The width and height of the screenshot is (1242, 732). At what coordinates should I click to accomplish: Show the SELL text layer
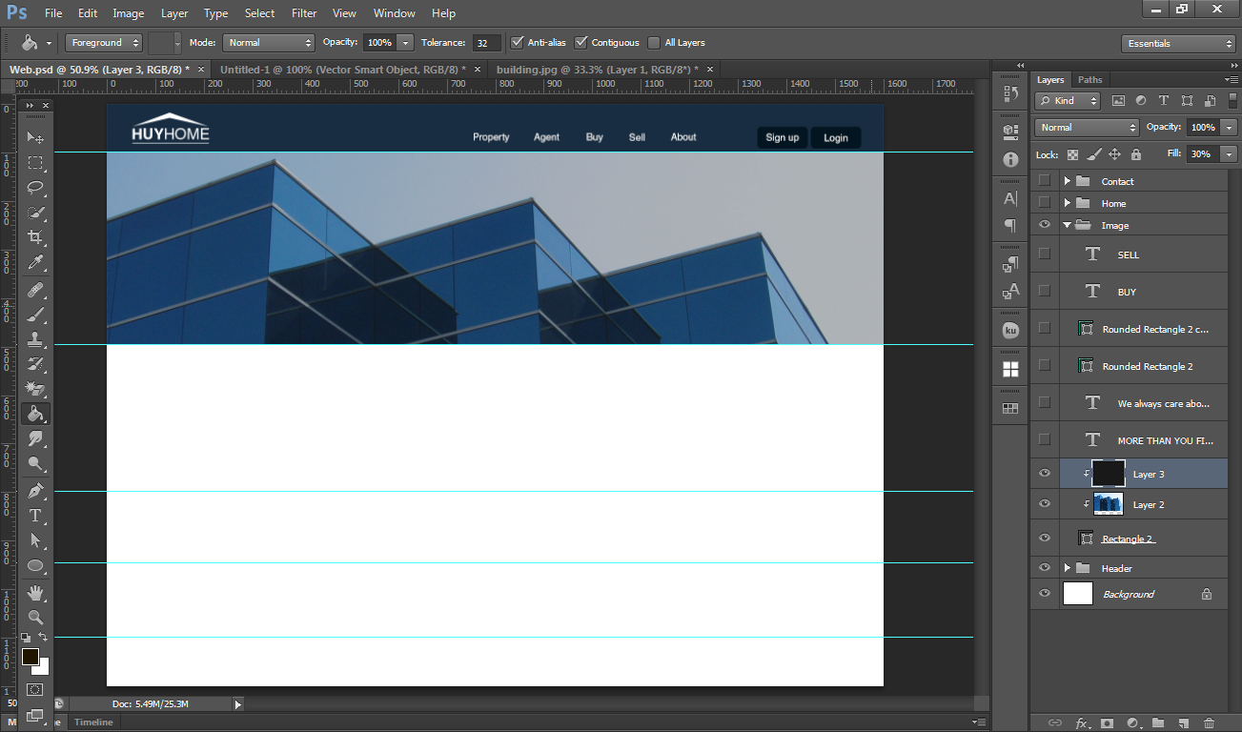click(x=1045, y=254)
